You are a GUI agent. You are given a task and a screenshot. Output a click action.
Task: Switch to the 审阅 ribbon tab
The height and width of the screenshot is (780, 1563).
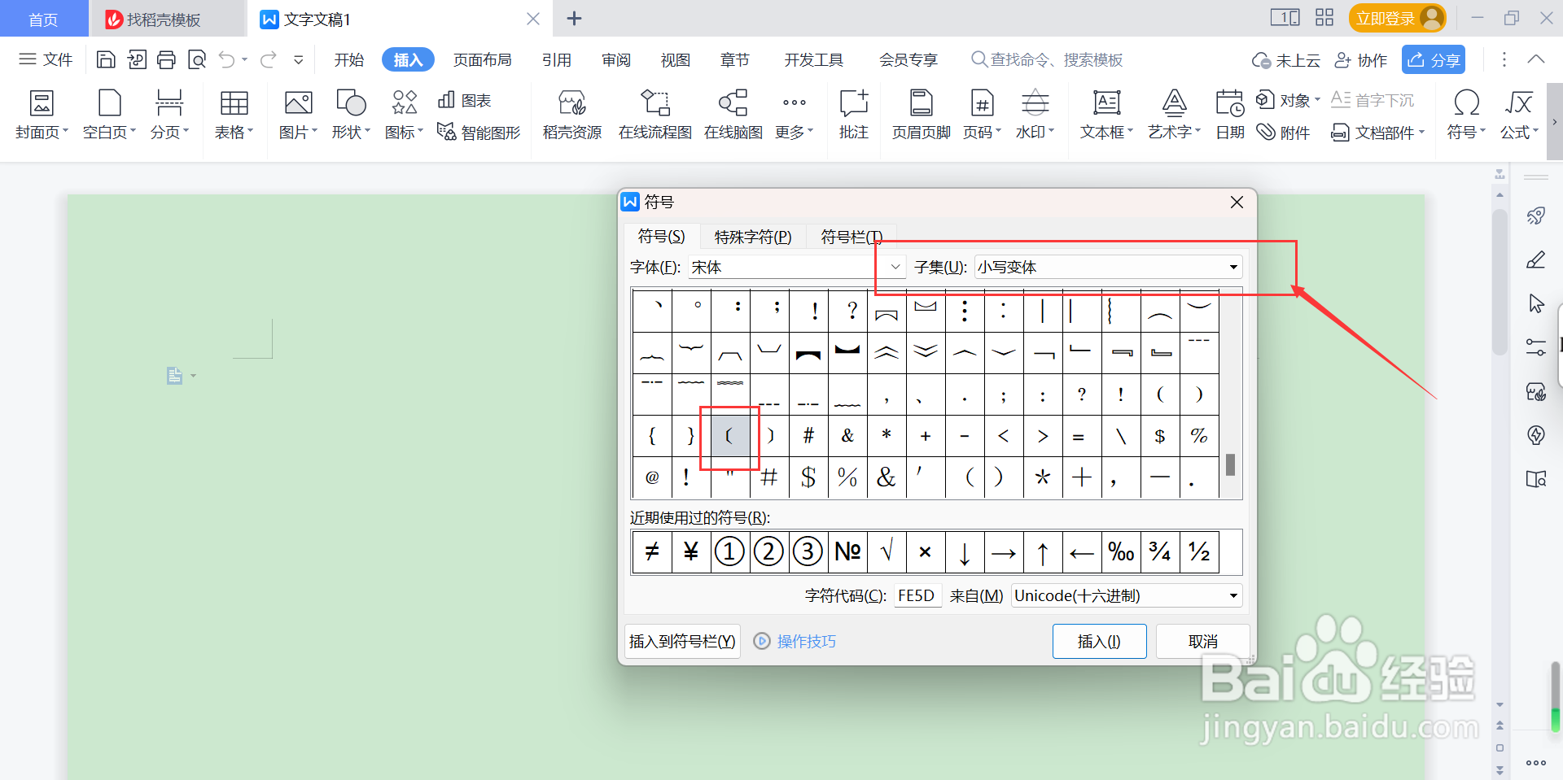point(616,59)
